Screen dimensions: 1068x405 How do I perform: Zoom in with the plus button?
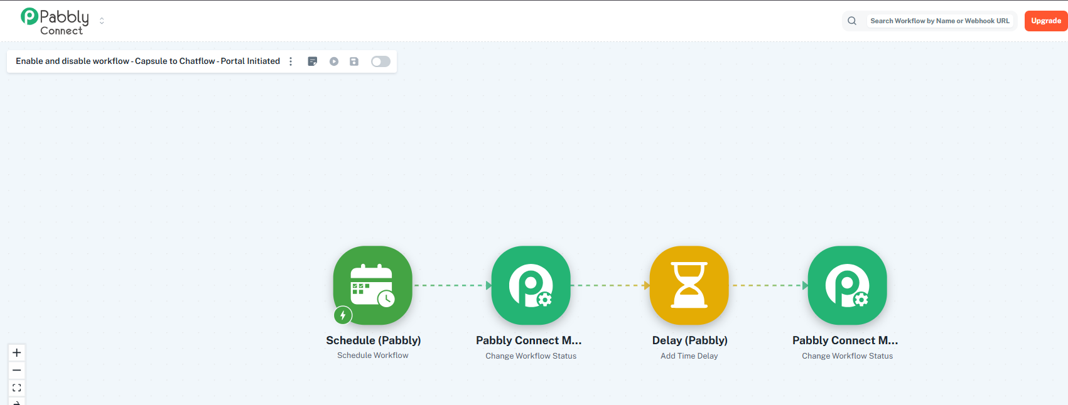click(17, 352)
